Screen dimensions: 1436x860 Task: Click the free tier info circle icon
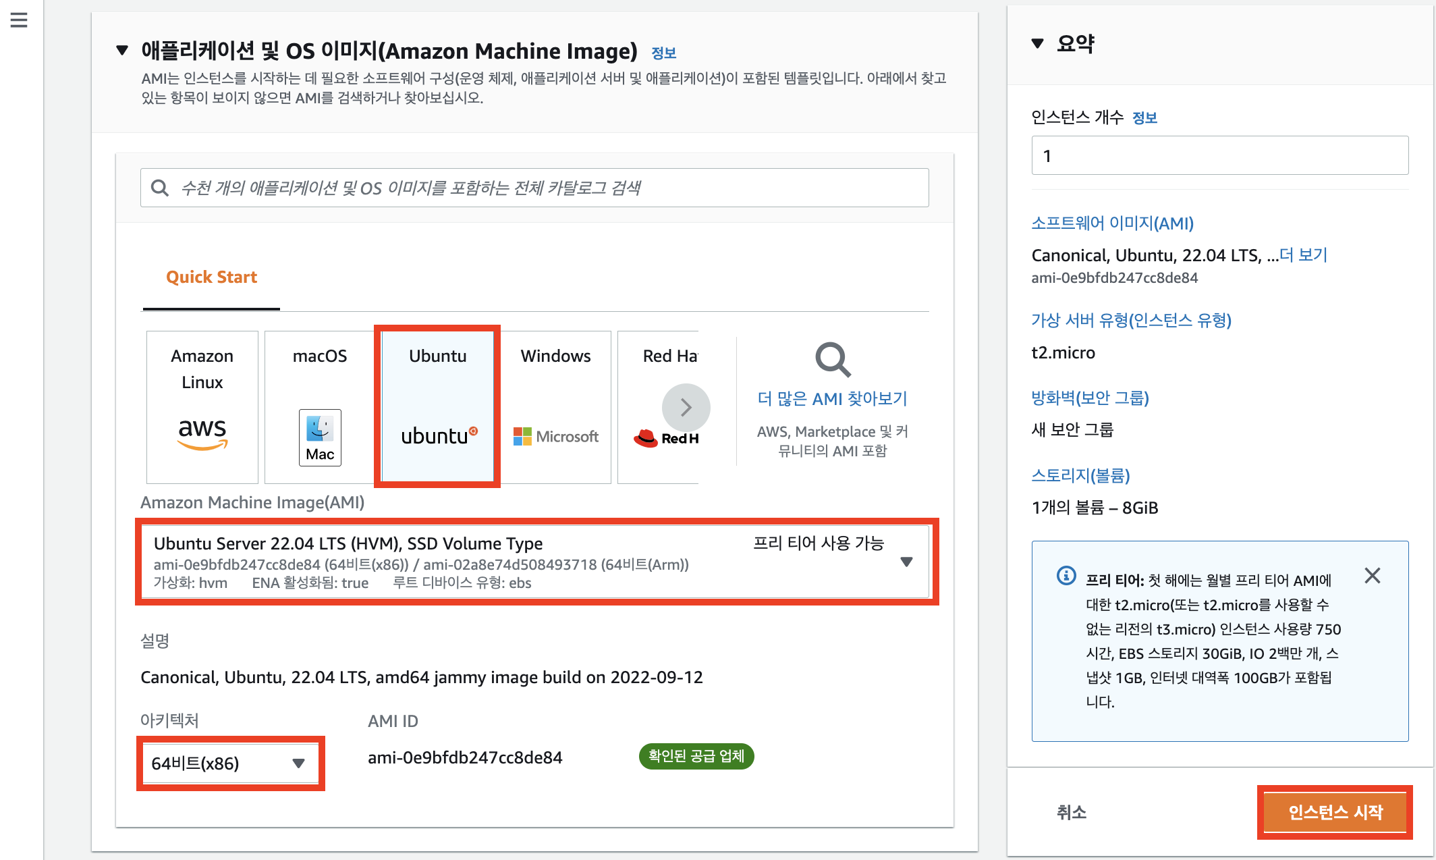1066,576
